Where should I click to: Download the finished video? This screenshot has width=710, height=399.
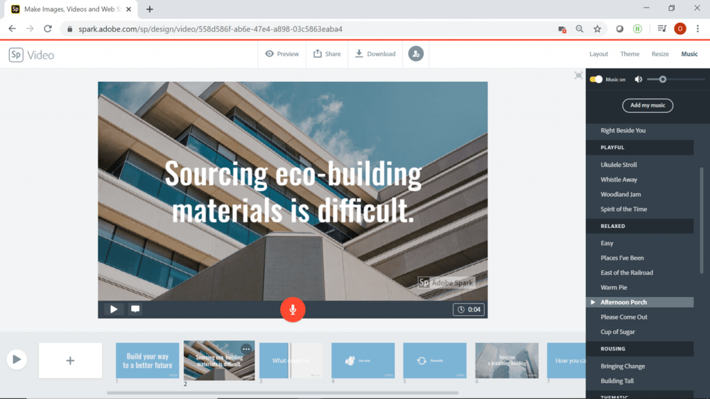pyautogui.click(x=375, y=53)
